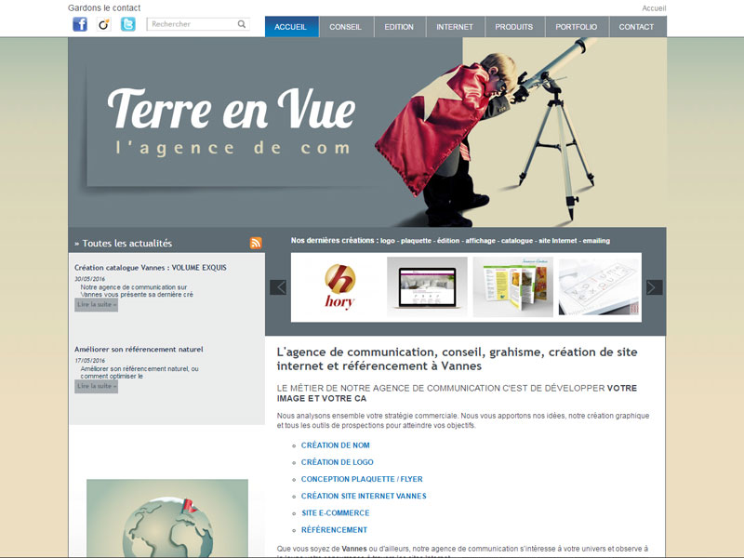The image size is (744, 558).
Task: Open the hory logo thumbnail
Action: pos(339,287)
